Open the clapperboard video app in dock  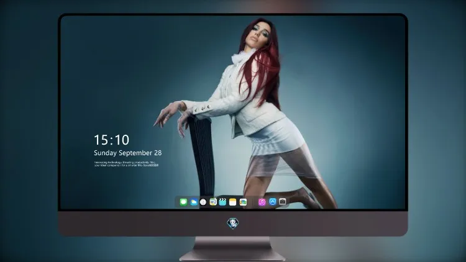(x=222, y=202)
